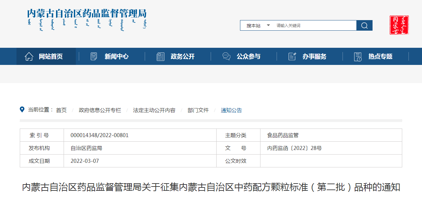Click the 首页 breadcrumb link

point(61,110)
